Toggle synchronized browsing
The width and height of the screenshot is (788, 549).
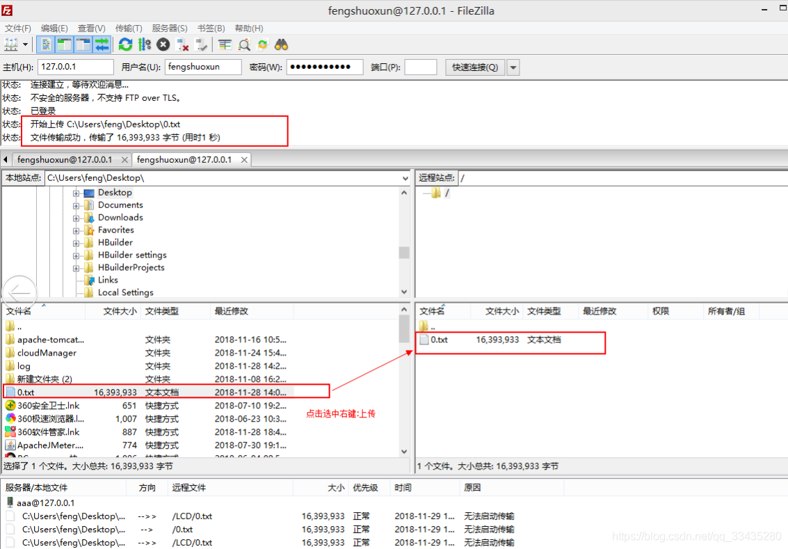tap(262, 45)
